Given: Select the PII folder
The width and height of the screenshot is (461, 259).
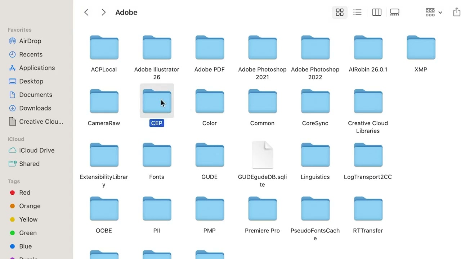Looking at the screenshot, I should (x=157, y=209).
